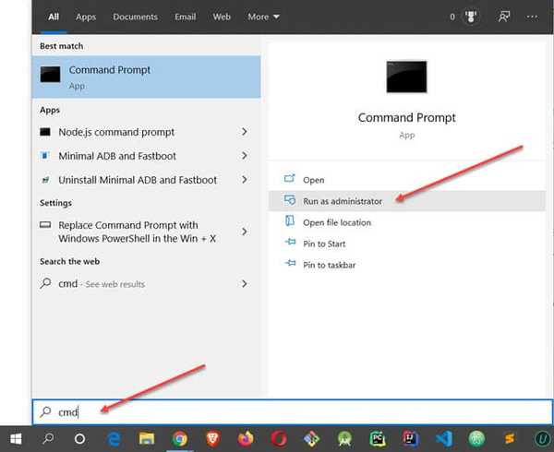
Task: Open the three-dots options menu
Action: 532,17
